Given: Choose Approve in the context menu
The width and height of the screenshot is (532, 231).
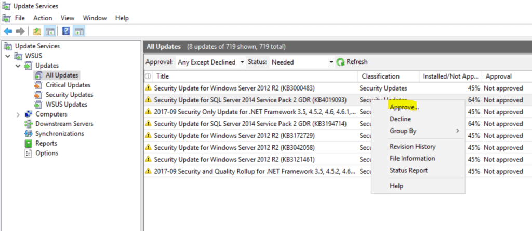Looking at the screenshot, I should (404, 107).
